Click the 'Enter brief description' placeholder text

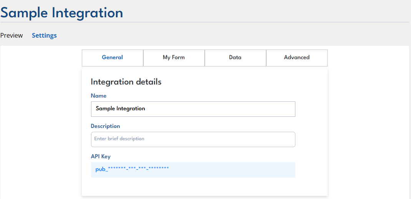[119, 139]
